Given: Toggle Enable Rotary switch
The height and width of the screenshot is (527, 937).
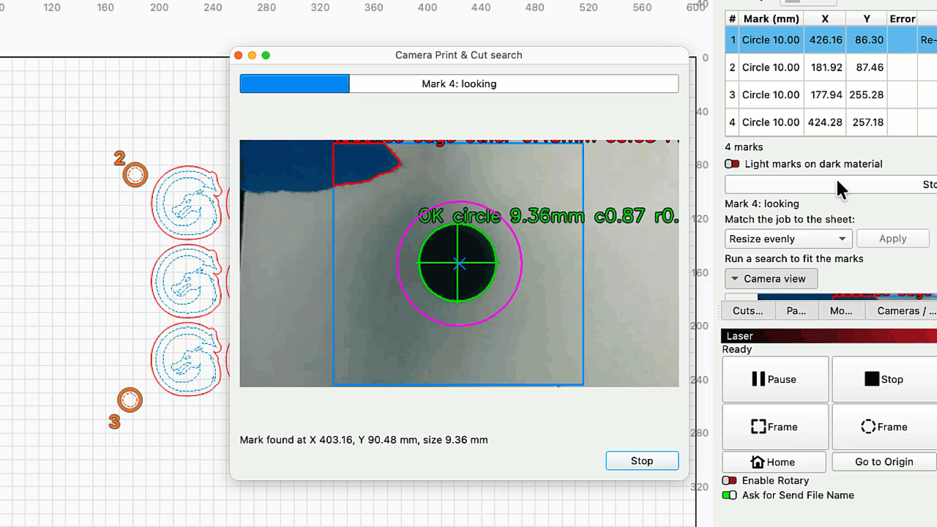Looking at the screenshot, I should coord(729,481).
